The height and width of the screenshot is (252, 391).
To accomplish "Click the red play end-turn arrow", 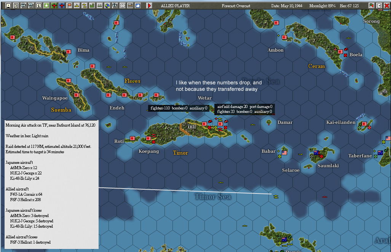I will tap(149, 5).
